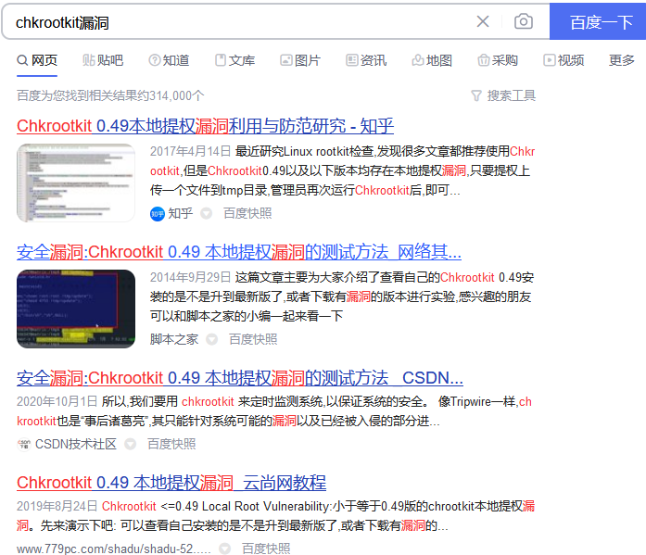Clear the search box with the X icon
This screenshot has height=555, width=646.
[483, 21]
